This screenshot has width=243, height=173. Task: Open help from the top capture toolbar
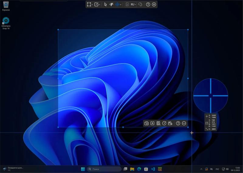point(148,5)
